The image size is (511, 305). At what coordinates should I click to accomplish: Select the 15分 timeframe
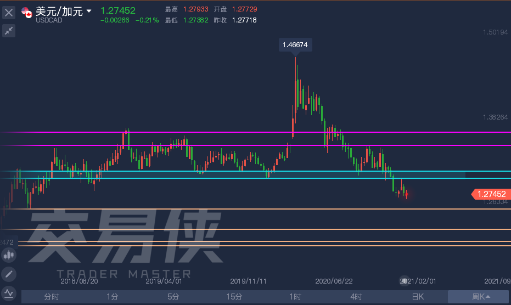point(234,297)
